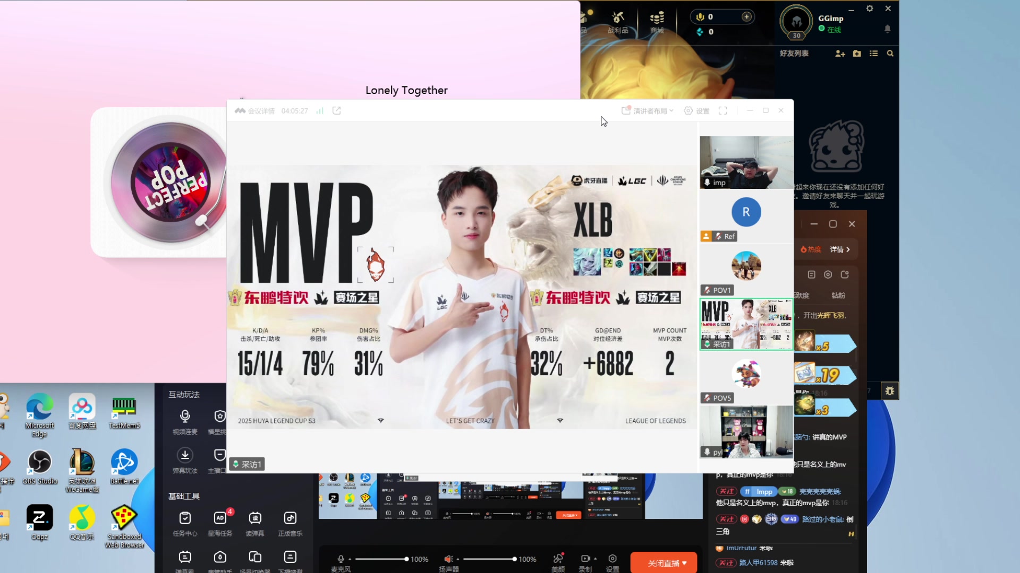Viewport: 1020px width, 573px height.
Task: Open Microsoft Edge desktop shortcut
Action: point(39,415)
